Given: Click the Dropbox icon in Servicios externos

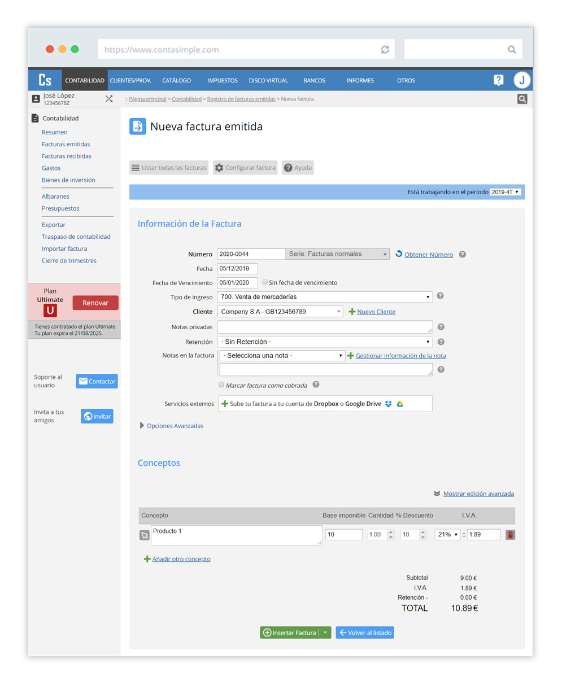Looking at the screenshot, I should [389, 404].
